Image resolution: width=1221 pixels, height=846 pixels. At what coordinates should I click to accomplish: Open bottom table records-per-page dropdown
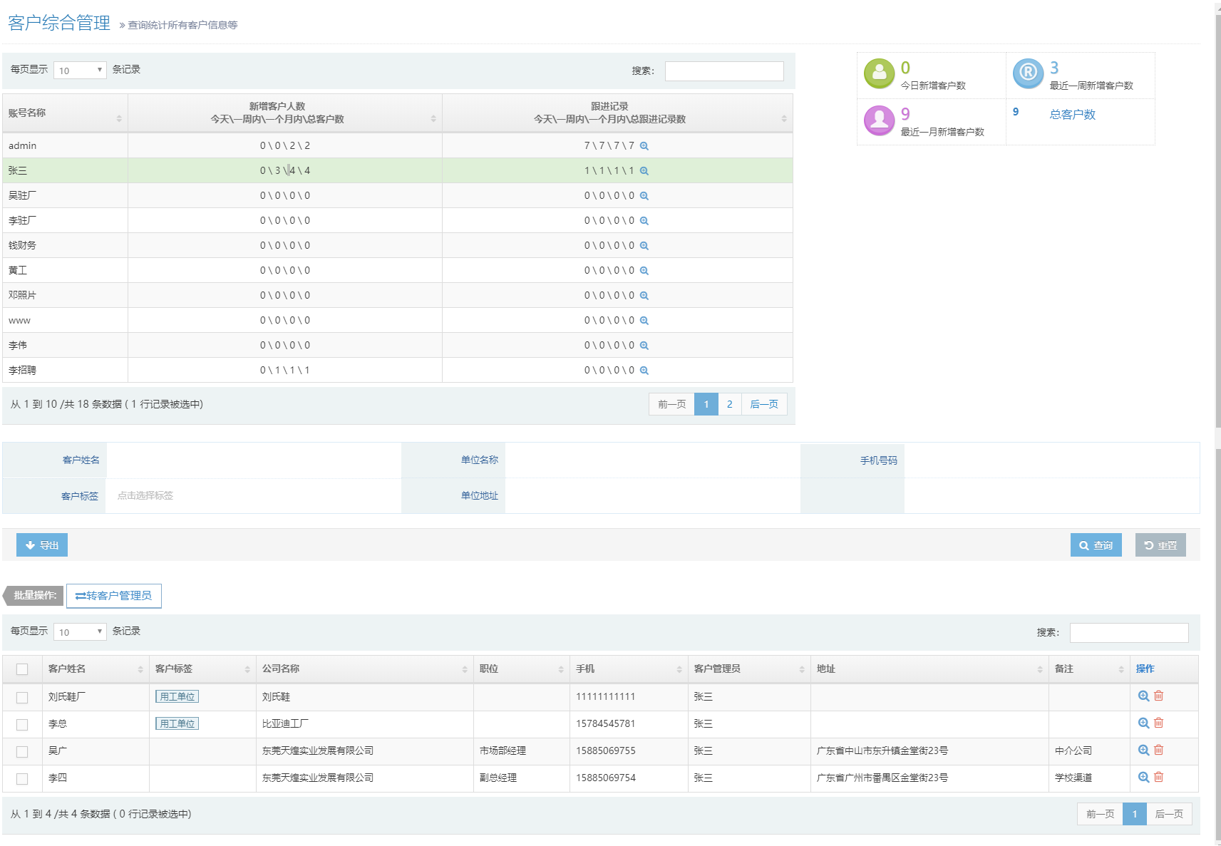coord(80,632)
